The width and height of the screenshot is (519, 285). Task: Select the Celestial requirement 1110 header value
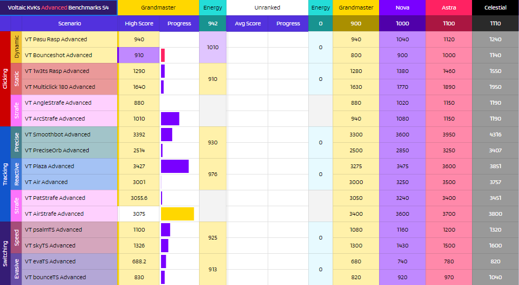point(495,23)
